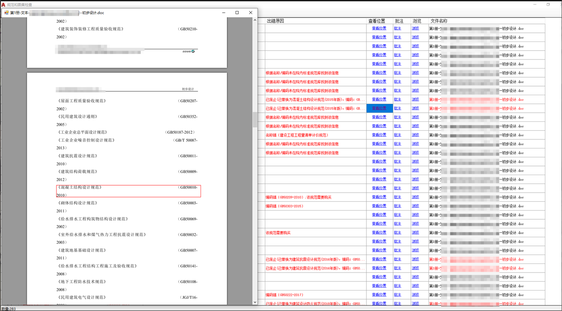Click the 数量:283 status bar text
This screenshot has width=562, height=311.
(8, 308)
